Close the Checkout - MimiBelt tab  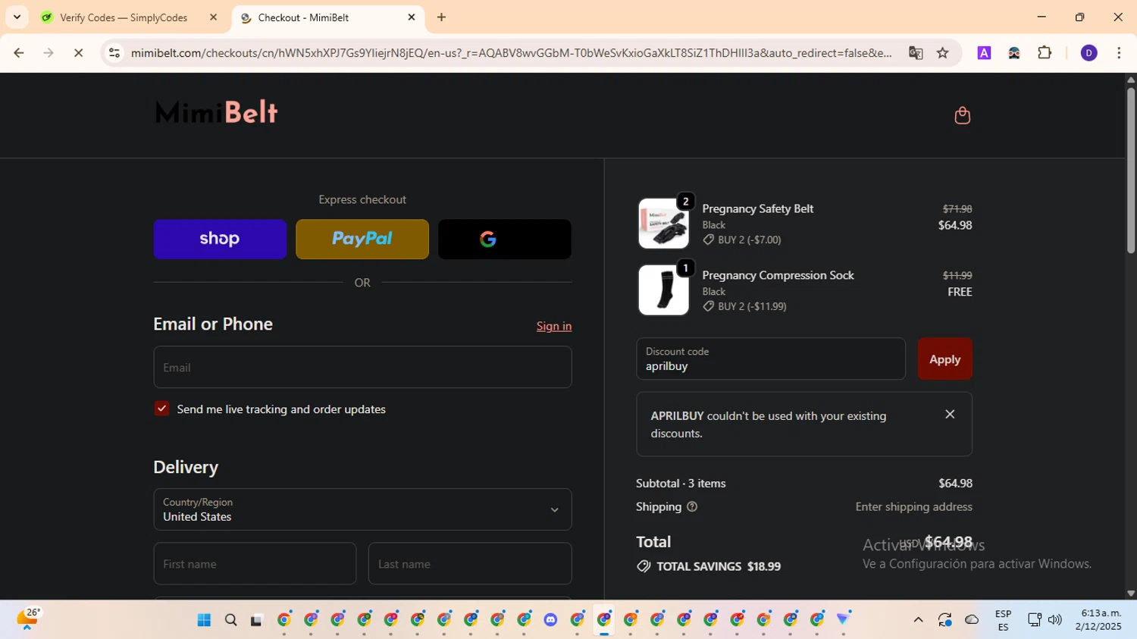click(x=412, y=17)
